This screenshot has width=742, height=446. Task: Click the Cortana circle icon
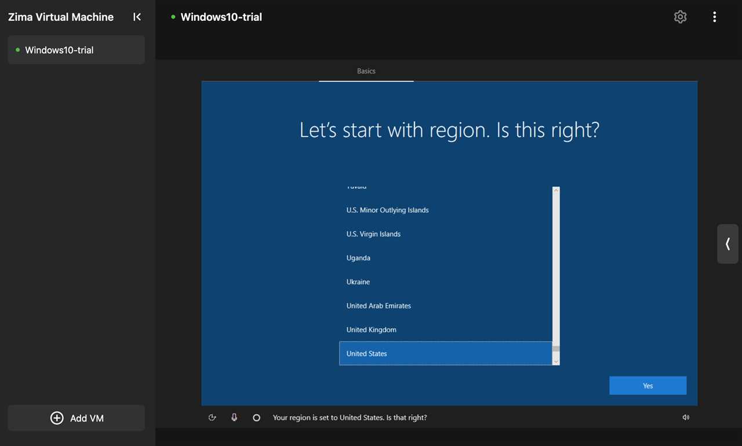[x=256, y=418]
